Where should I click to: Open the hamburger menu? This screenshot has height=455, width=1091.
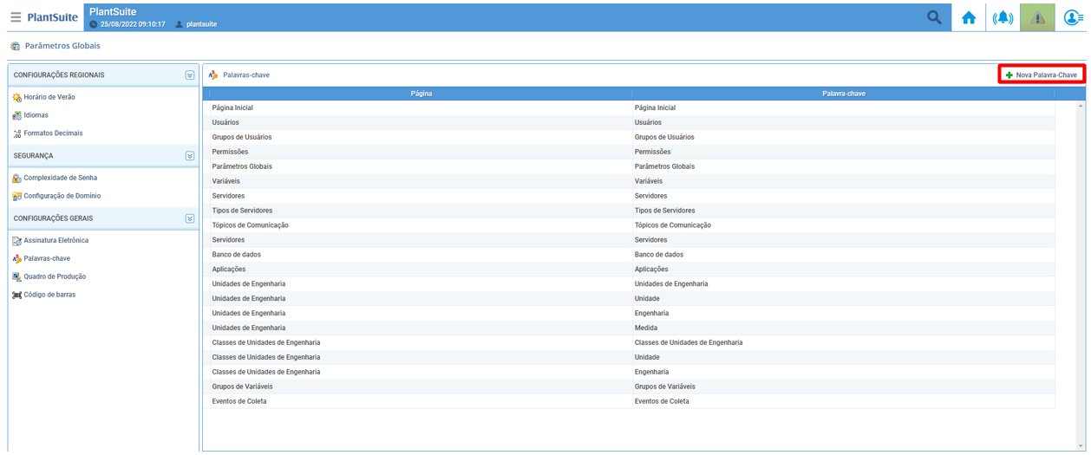16,17
